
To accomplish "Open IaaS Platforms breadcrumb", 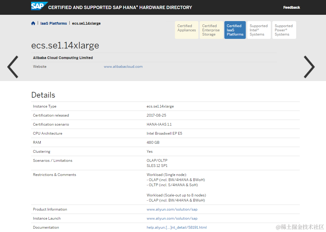I will coord(54,24).
